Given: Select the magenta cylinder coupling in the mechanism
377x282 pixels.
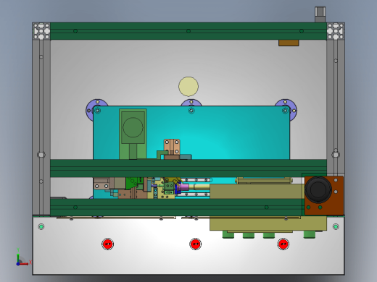Looking at the screenshot, I should pyautogui.click(x=185, y=187).
